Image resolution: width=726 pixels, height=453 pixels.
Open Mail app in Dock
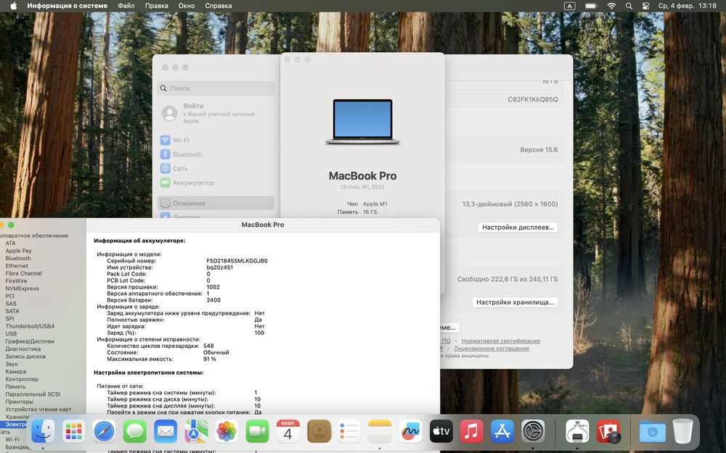click(166, 432)
